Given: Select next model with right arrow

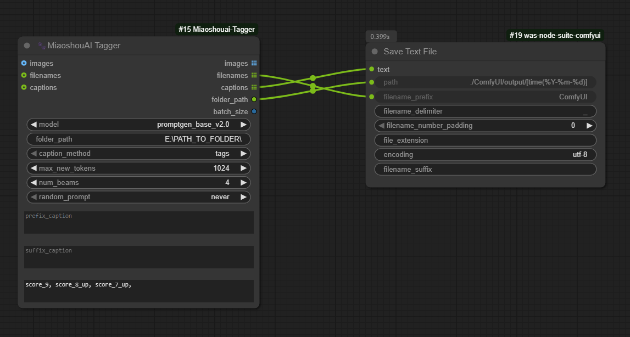Looking at the screenshot, I should pyautogui.click(x=243, y=125).
